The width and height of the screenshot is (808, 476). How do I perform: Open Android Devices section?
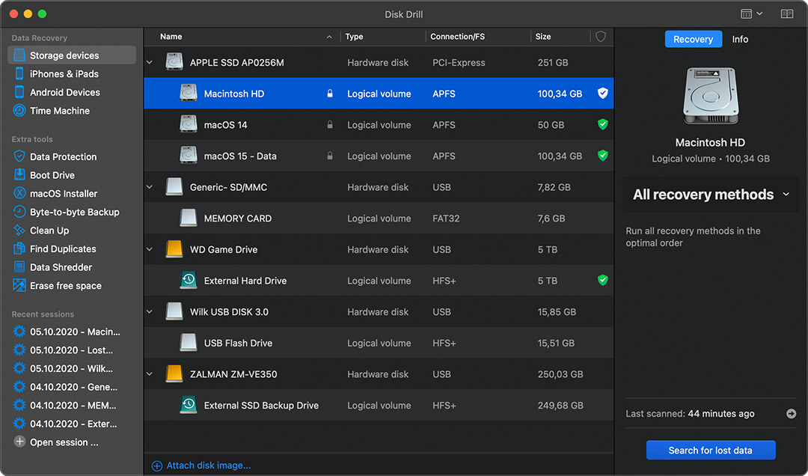(x=64, y=92)
